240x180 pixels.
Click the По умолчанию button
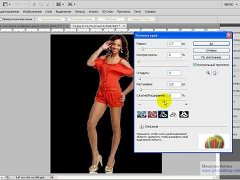coord(211,57)
